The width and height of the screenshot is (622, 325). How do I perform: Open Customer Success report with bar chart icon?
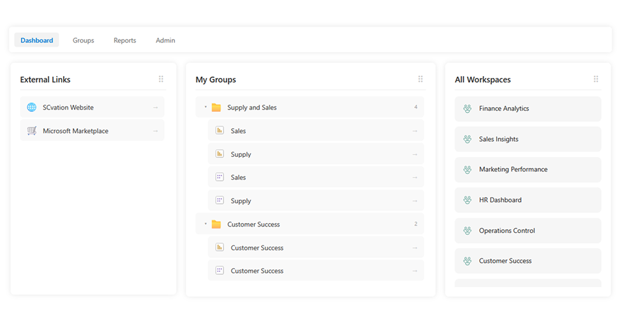pyautogui.click(x=316, y=248)
